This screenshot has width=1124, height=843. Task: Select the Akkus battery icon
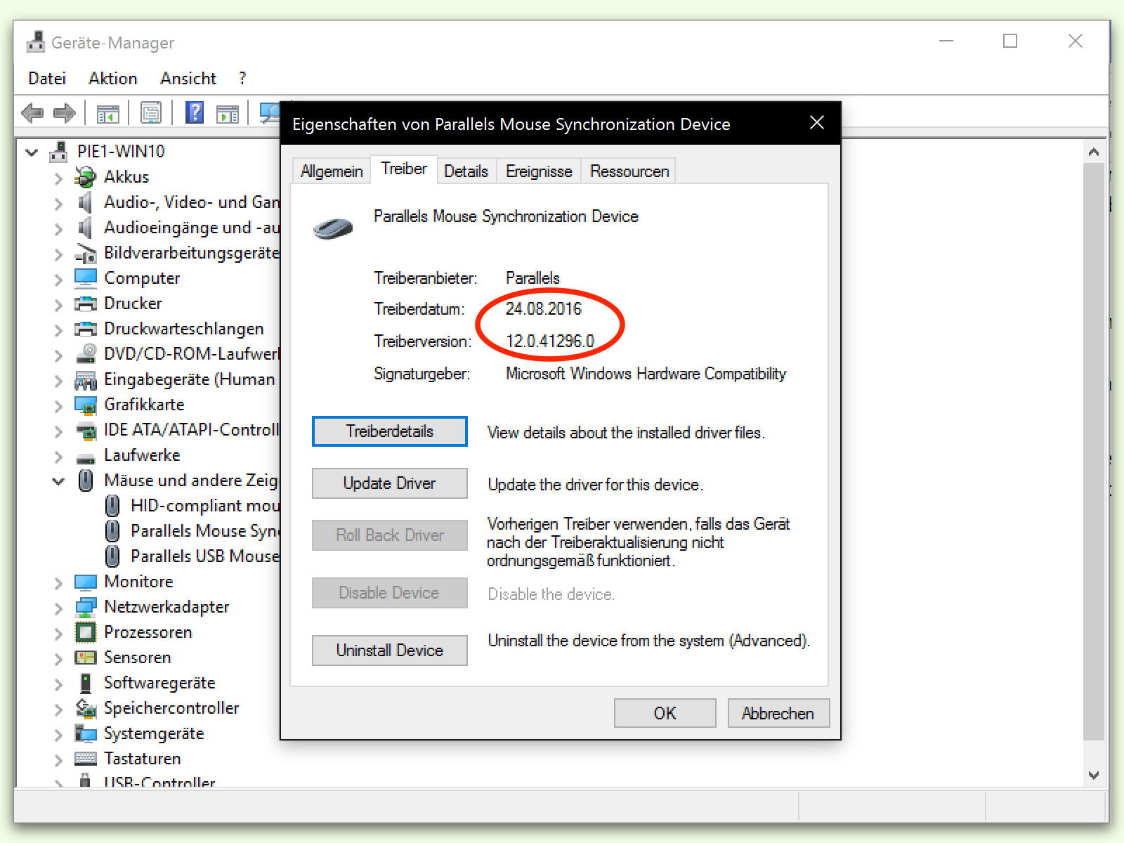pos(86,177)
